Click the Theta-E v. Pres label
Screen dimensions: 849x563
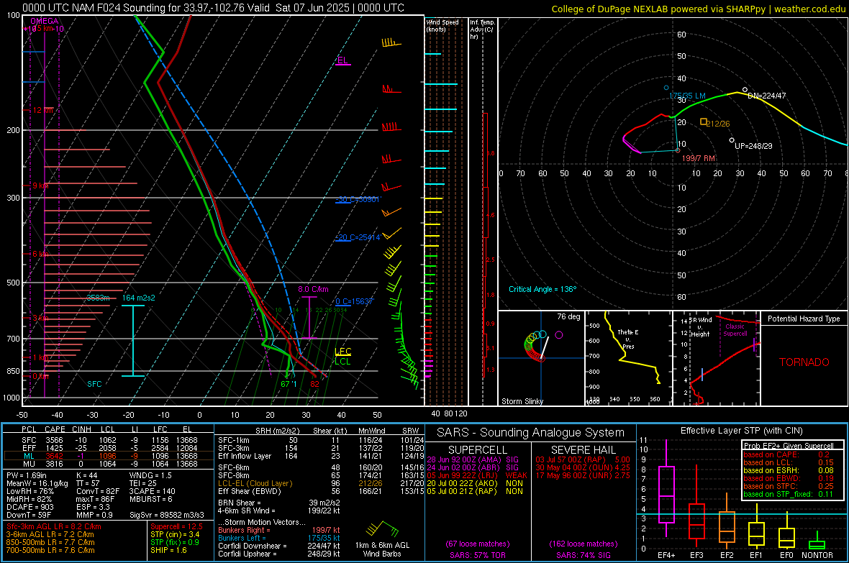[628, 339]
